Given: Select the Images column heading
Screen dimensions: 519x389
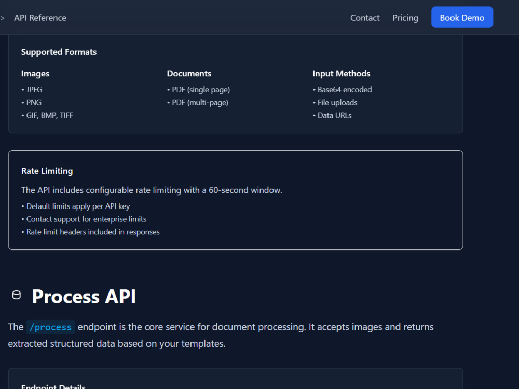Looking at the screenshot, I should click(x=35, y=74).
